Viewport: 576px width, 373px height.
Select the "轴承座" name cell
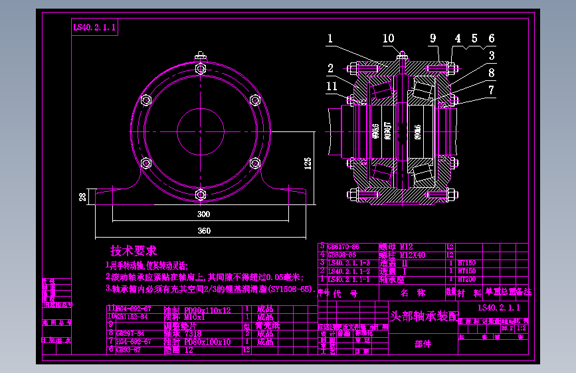coord(391,279)
